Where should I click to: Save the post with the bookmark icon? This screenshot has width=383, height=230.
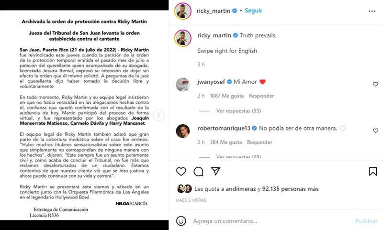tap(373, 172)
